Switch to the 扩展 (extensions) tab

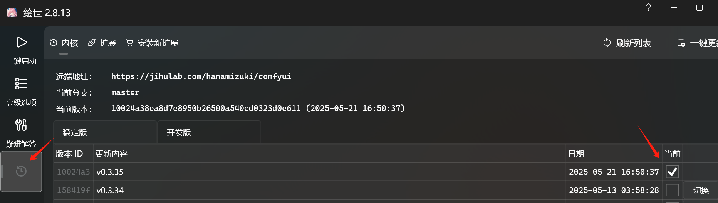(x=102, y=43)
